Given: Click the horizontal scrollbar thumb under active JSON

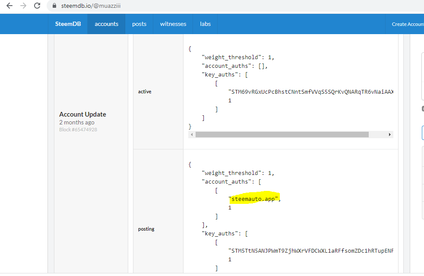Looking at the screenshot, I should 282,134.
